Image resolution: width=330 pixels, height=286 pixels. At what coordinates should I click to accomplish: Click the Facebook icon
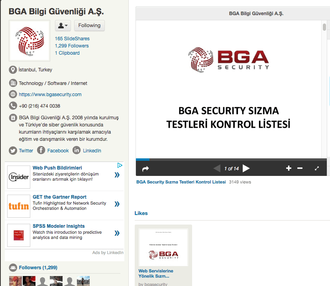coord(41,150)
